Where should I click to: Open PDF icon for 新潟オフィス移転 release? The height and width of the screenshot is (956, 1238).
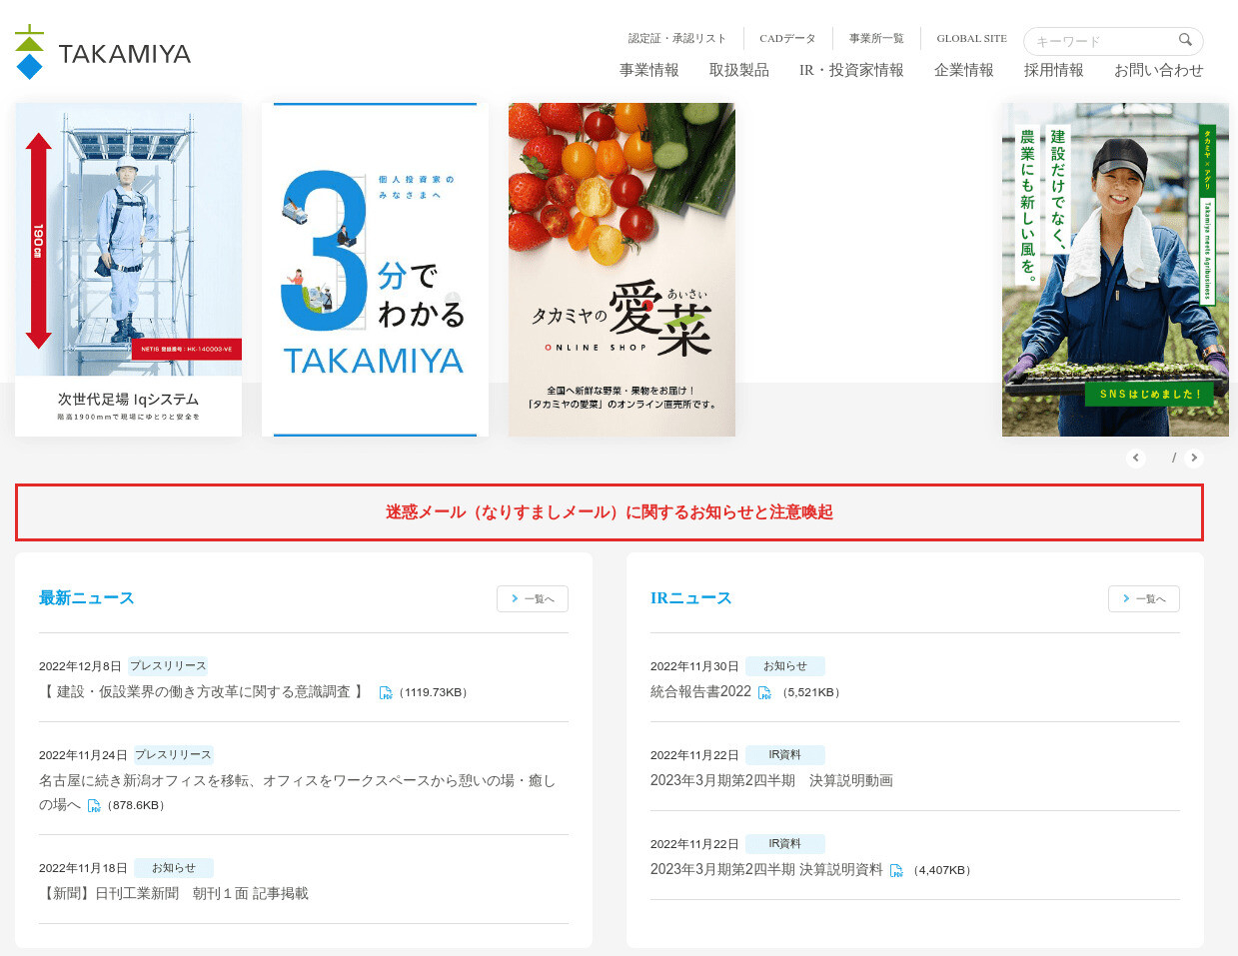[94, 805]
